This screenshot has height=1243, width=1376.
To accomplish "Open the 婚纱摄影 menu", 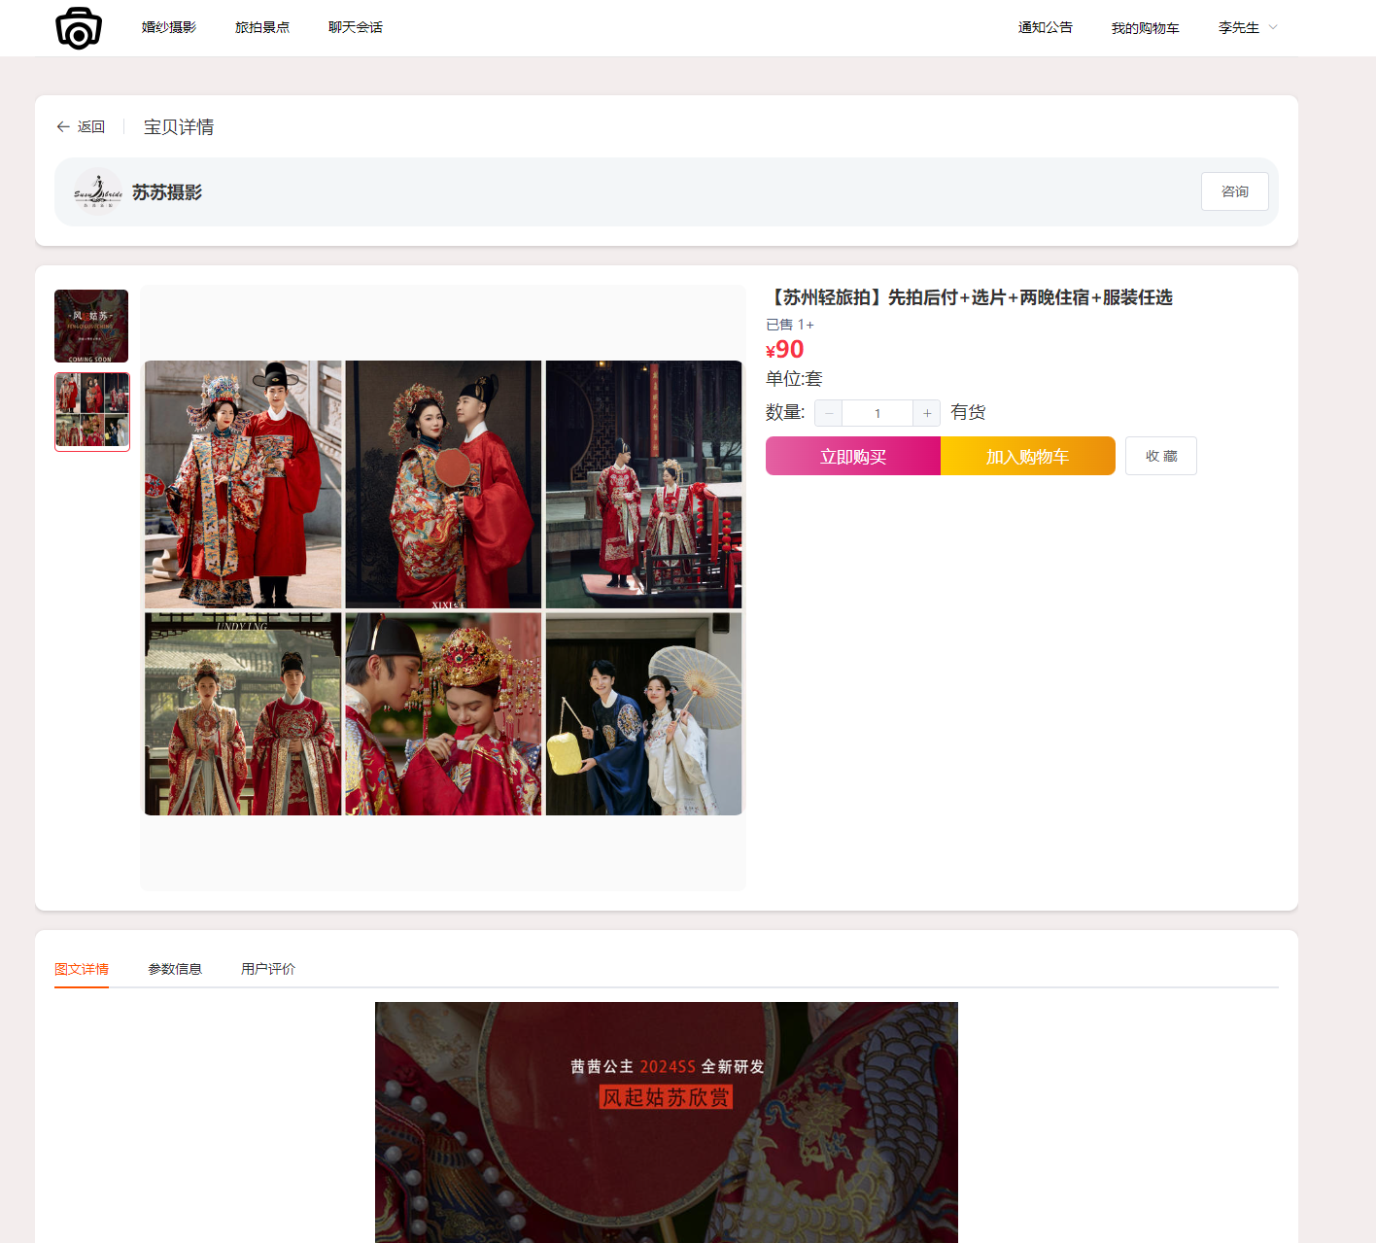I will coord(169,27).
